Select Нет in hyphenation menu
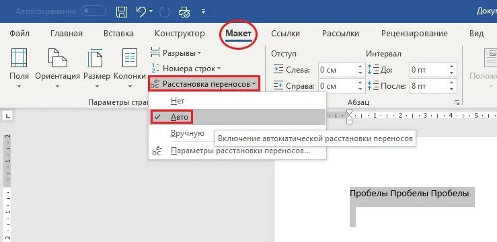Image resolution: width=497 pixels, height=242 pixels. (237, 101)
